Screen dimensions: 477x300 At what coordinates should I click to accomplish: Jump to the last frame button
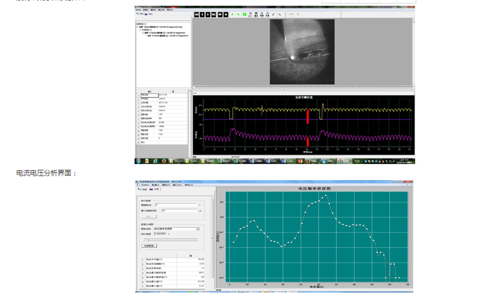tap(214, 14)
